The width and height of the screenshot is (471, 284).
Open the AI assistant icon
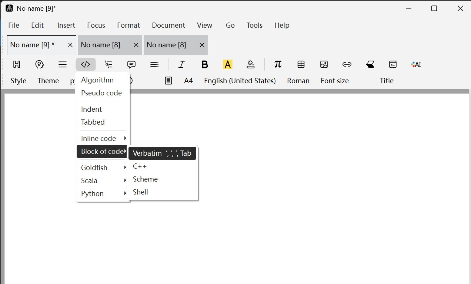click(x=416, y=64)
